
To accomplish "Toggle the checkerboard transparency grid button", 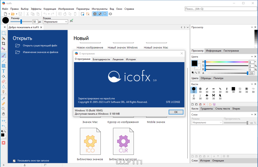I will 95,14.
